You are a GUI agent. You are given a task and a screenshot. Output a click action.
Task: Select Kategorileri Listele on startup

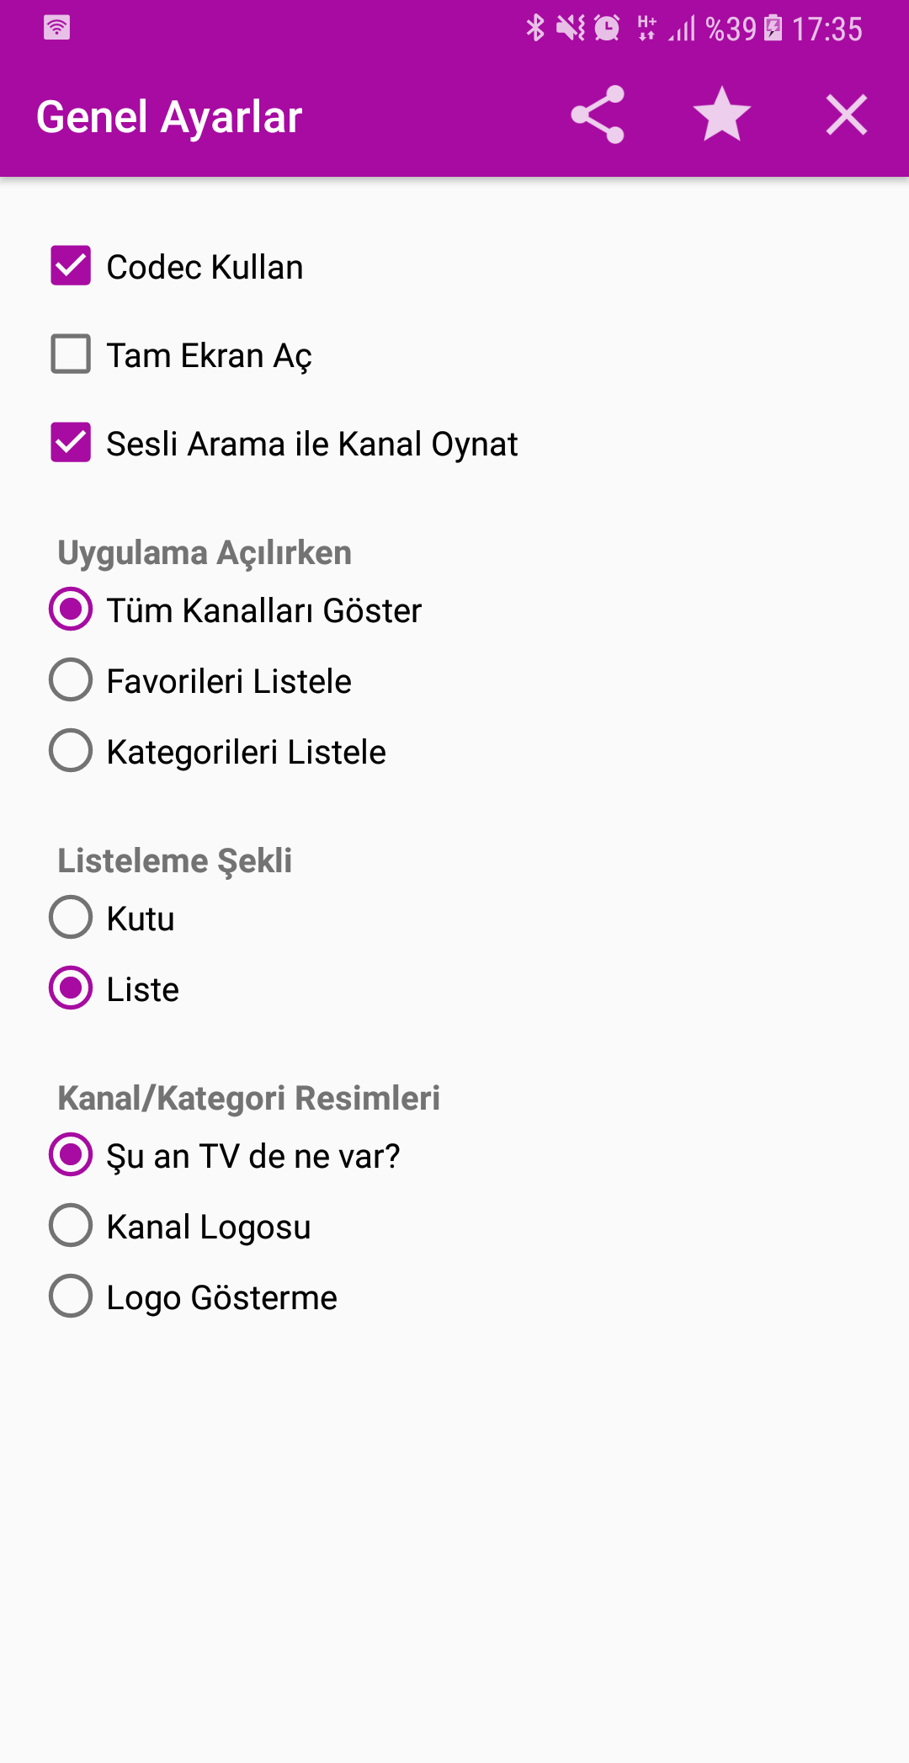[71, 750]
